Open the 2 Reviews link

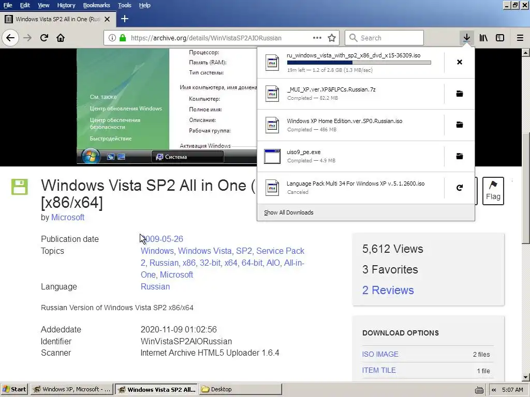coord(388,290)
